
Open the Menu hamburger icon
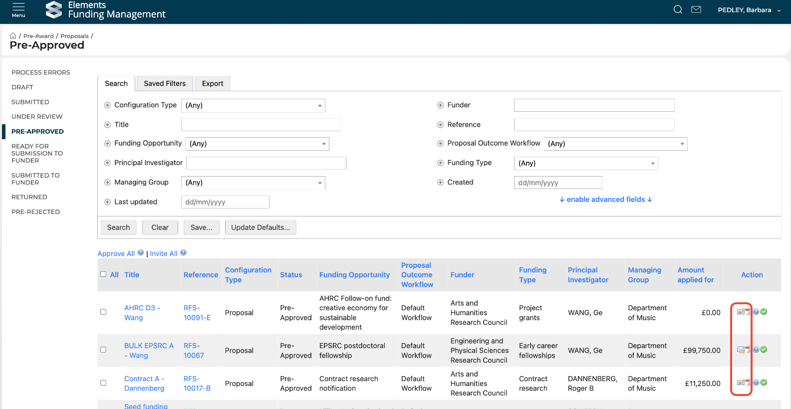(x=18, y=9)
